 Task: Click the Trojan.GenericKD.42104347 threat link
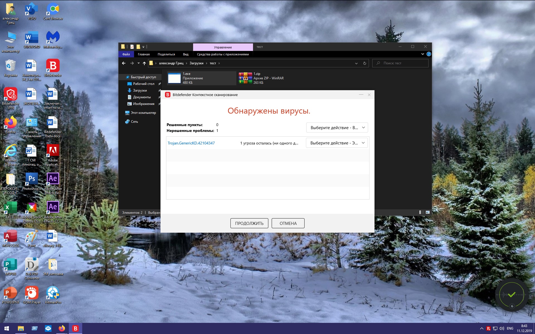(191, 143)
